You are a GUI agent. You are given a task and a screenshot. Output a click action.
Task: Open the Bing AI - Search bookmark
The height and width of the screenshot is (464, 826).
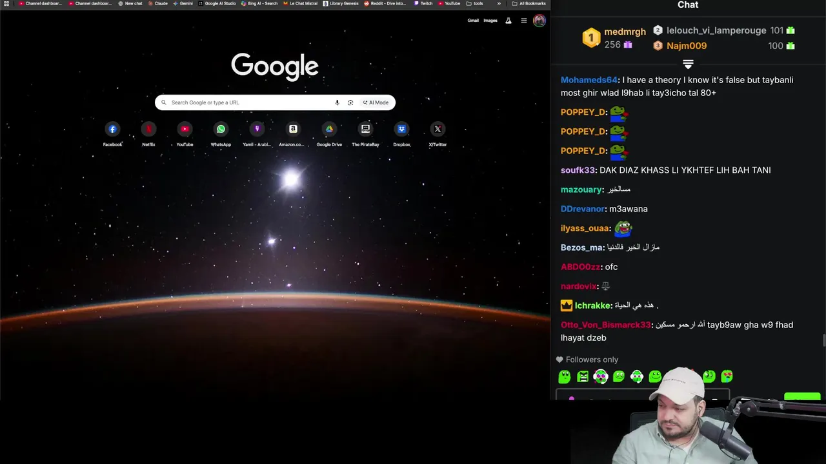tap(259, 3)
